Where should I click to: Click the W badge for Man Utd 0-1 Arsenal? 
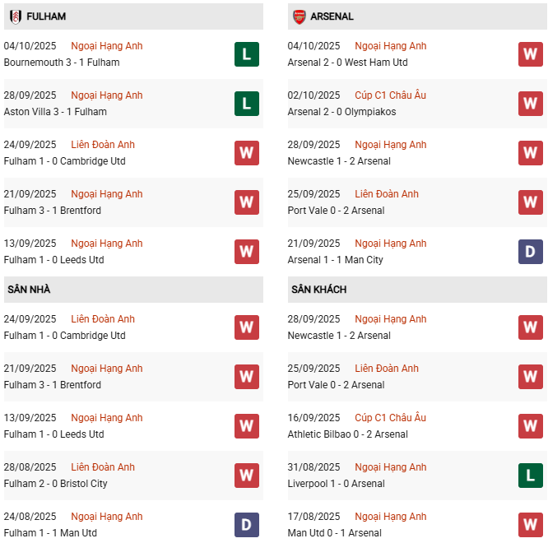point(530,525)
